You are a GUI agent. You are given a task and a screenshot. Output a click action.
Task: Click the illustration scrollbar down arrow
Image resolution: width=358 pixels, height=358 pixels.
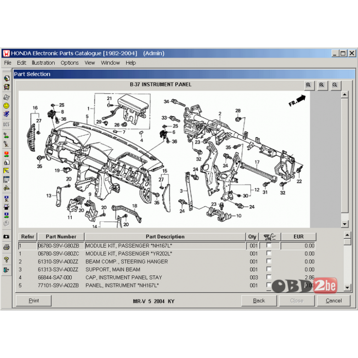345,224
